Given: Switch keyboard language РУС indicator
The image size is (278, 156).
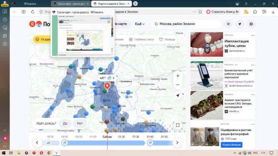Looking at the screenshot, I should 255,153.
